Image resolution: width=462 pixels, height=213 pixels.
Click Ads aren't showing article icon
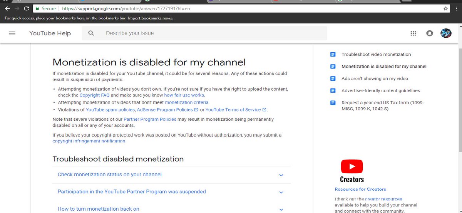(333, 78)
